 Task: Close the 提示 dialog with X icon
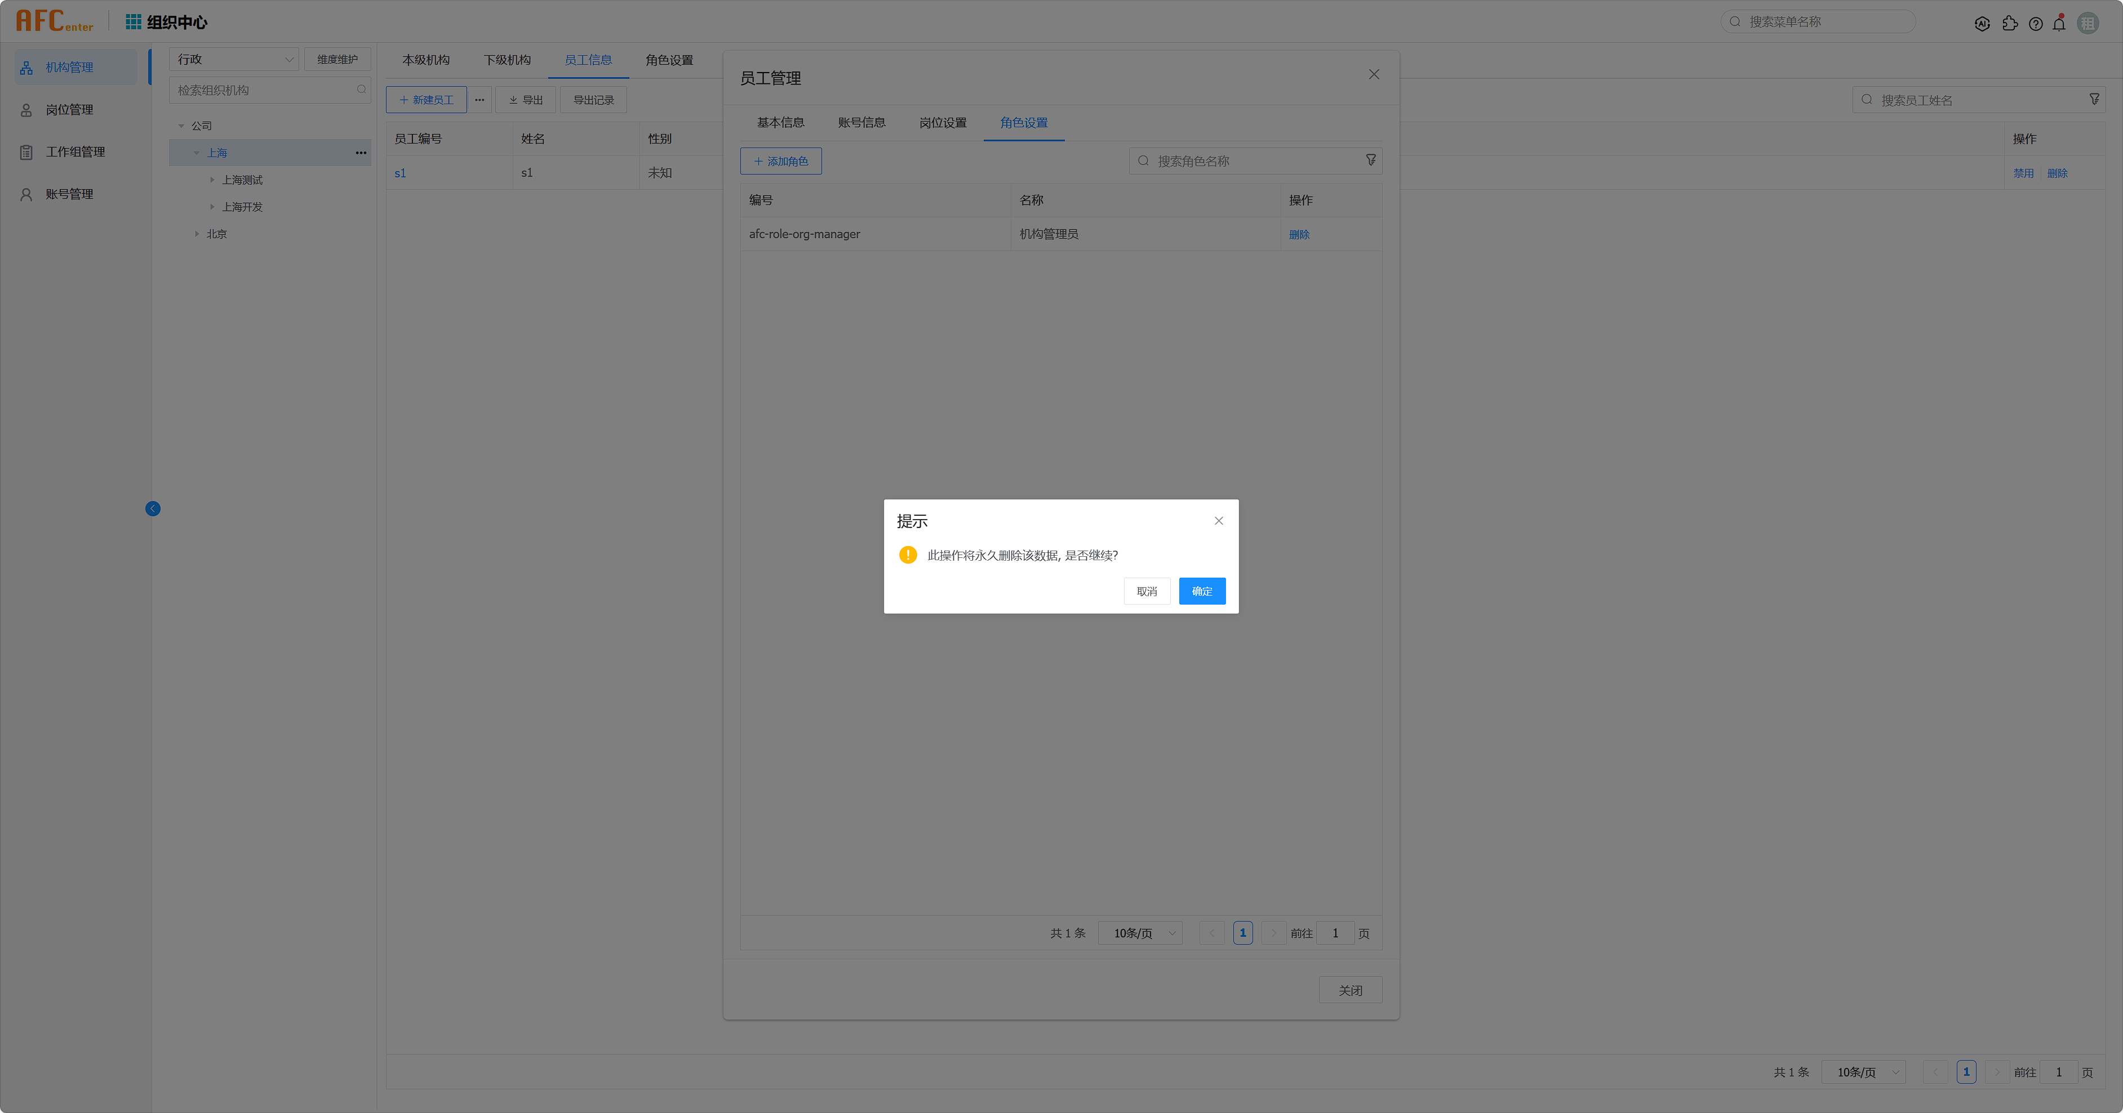(1218, 521)
